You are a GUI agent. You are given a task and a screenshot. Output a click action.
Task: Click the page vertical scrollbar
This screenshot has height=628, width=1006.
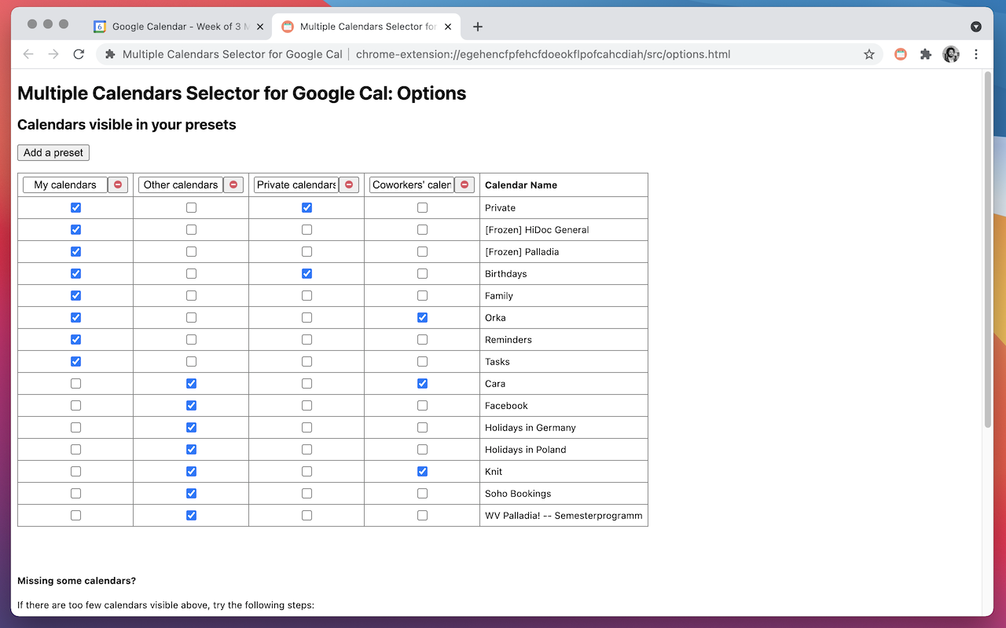pos(988,250)
